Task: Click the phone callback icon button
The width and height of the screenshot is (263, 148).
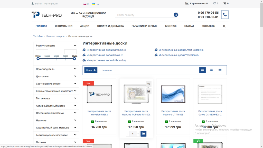Action: [225, 15]
